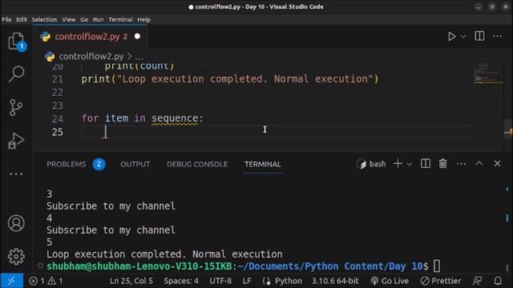Open the Accounts menu icon
This screenshot has width=513, height=288.
point(16,223)
